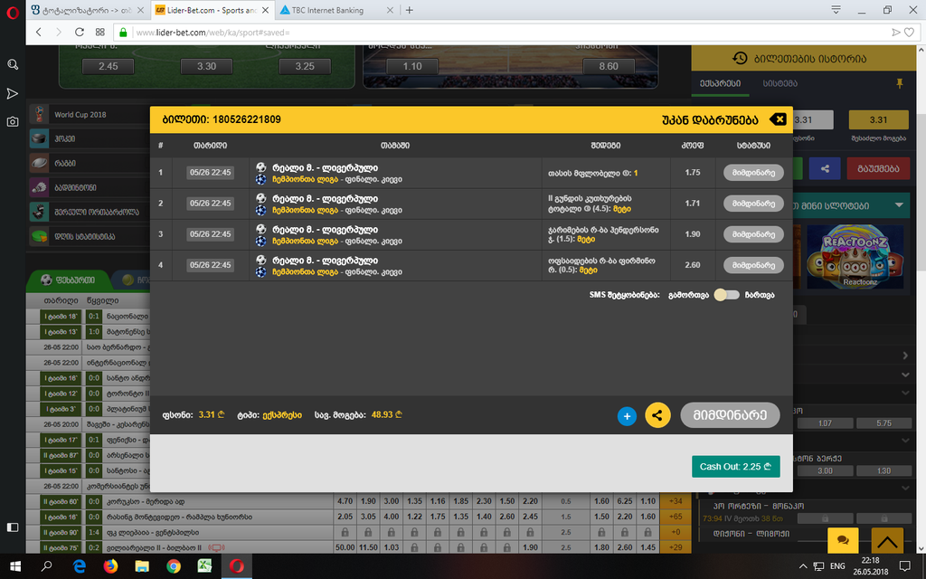Viewport: 926px width, 579px height.
Task: Click the red გაუქმება button
Action: coord(878,168)
